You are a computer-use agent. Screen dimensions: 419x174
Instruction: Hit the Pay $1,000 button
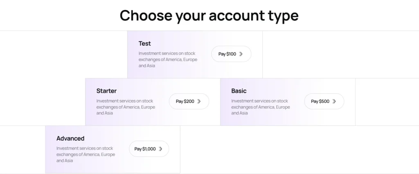pos(149,149)
